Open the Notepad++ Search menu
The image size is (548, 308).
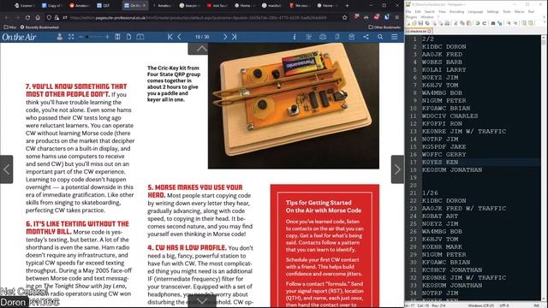point(430,11)
